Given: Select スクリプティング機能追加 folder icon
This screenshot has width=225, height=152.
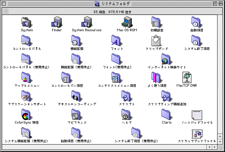Looking at the screenshot, I should [167, 96].
